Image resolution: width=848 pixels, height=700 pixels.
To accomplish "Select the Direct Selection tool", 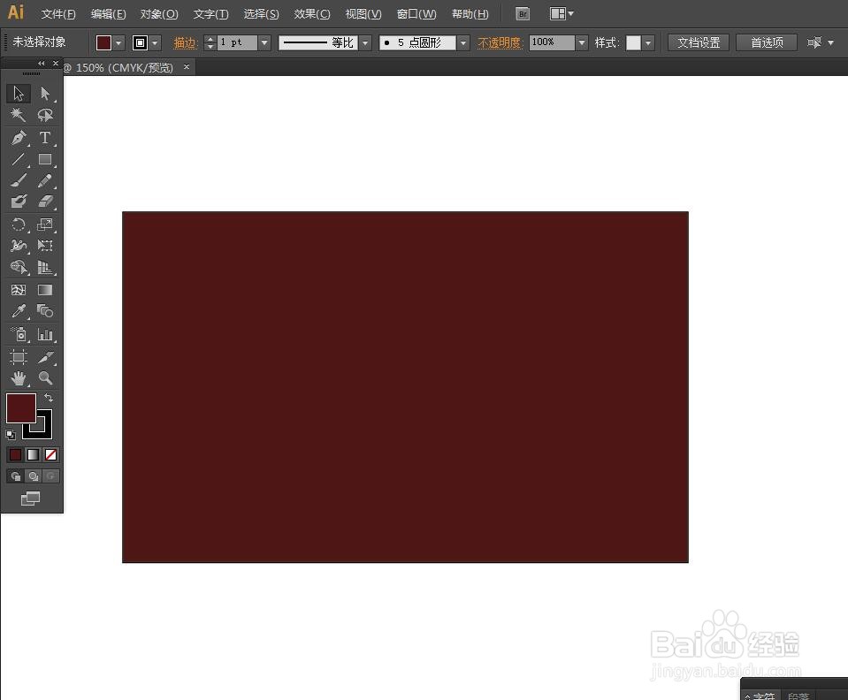I will click(x=45, y=94).
